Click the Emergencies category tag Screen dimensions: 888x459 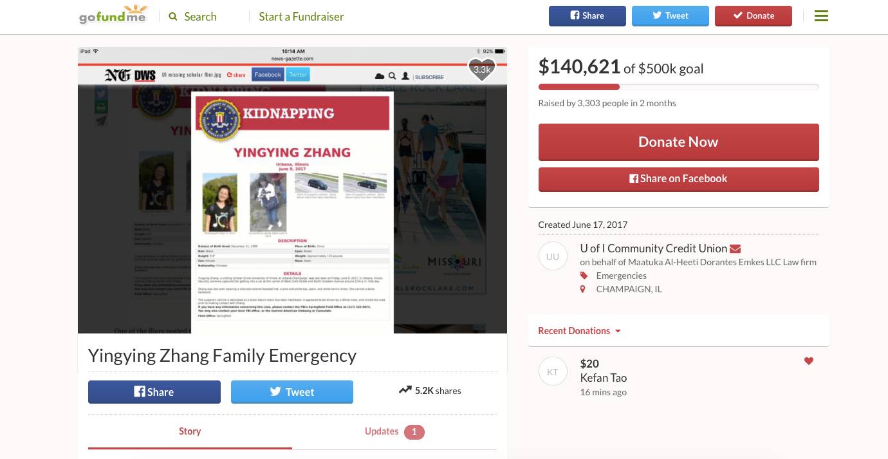621,276
